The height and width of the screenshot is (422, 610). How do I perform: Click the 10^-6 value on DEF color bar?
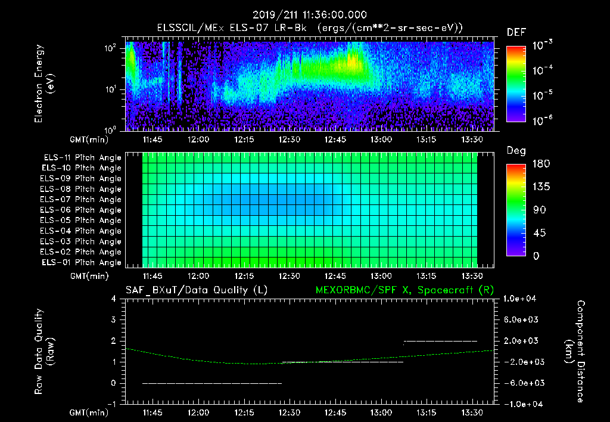click(x=542, y=120)
